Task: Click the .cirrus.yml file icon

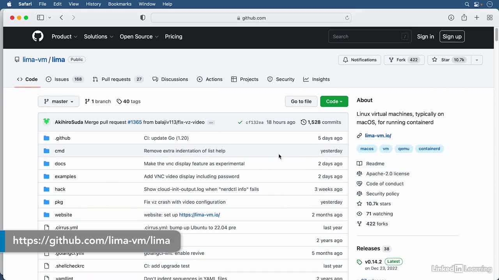Action: coord(47,227)
